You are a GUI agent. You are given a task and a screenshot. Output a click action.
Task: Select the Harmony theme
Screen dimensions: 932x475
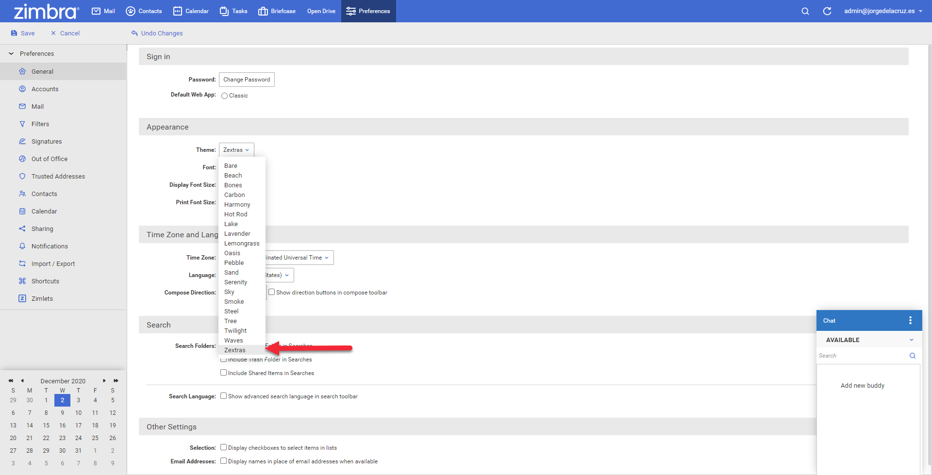point(237,205)
